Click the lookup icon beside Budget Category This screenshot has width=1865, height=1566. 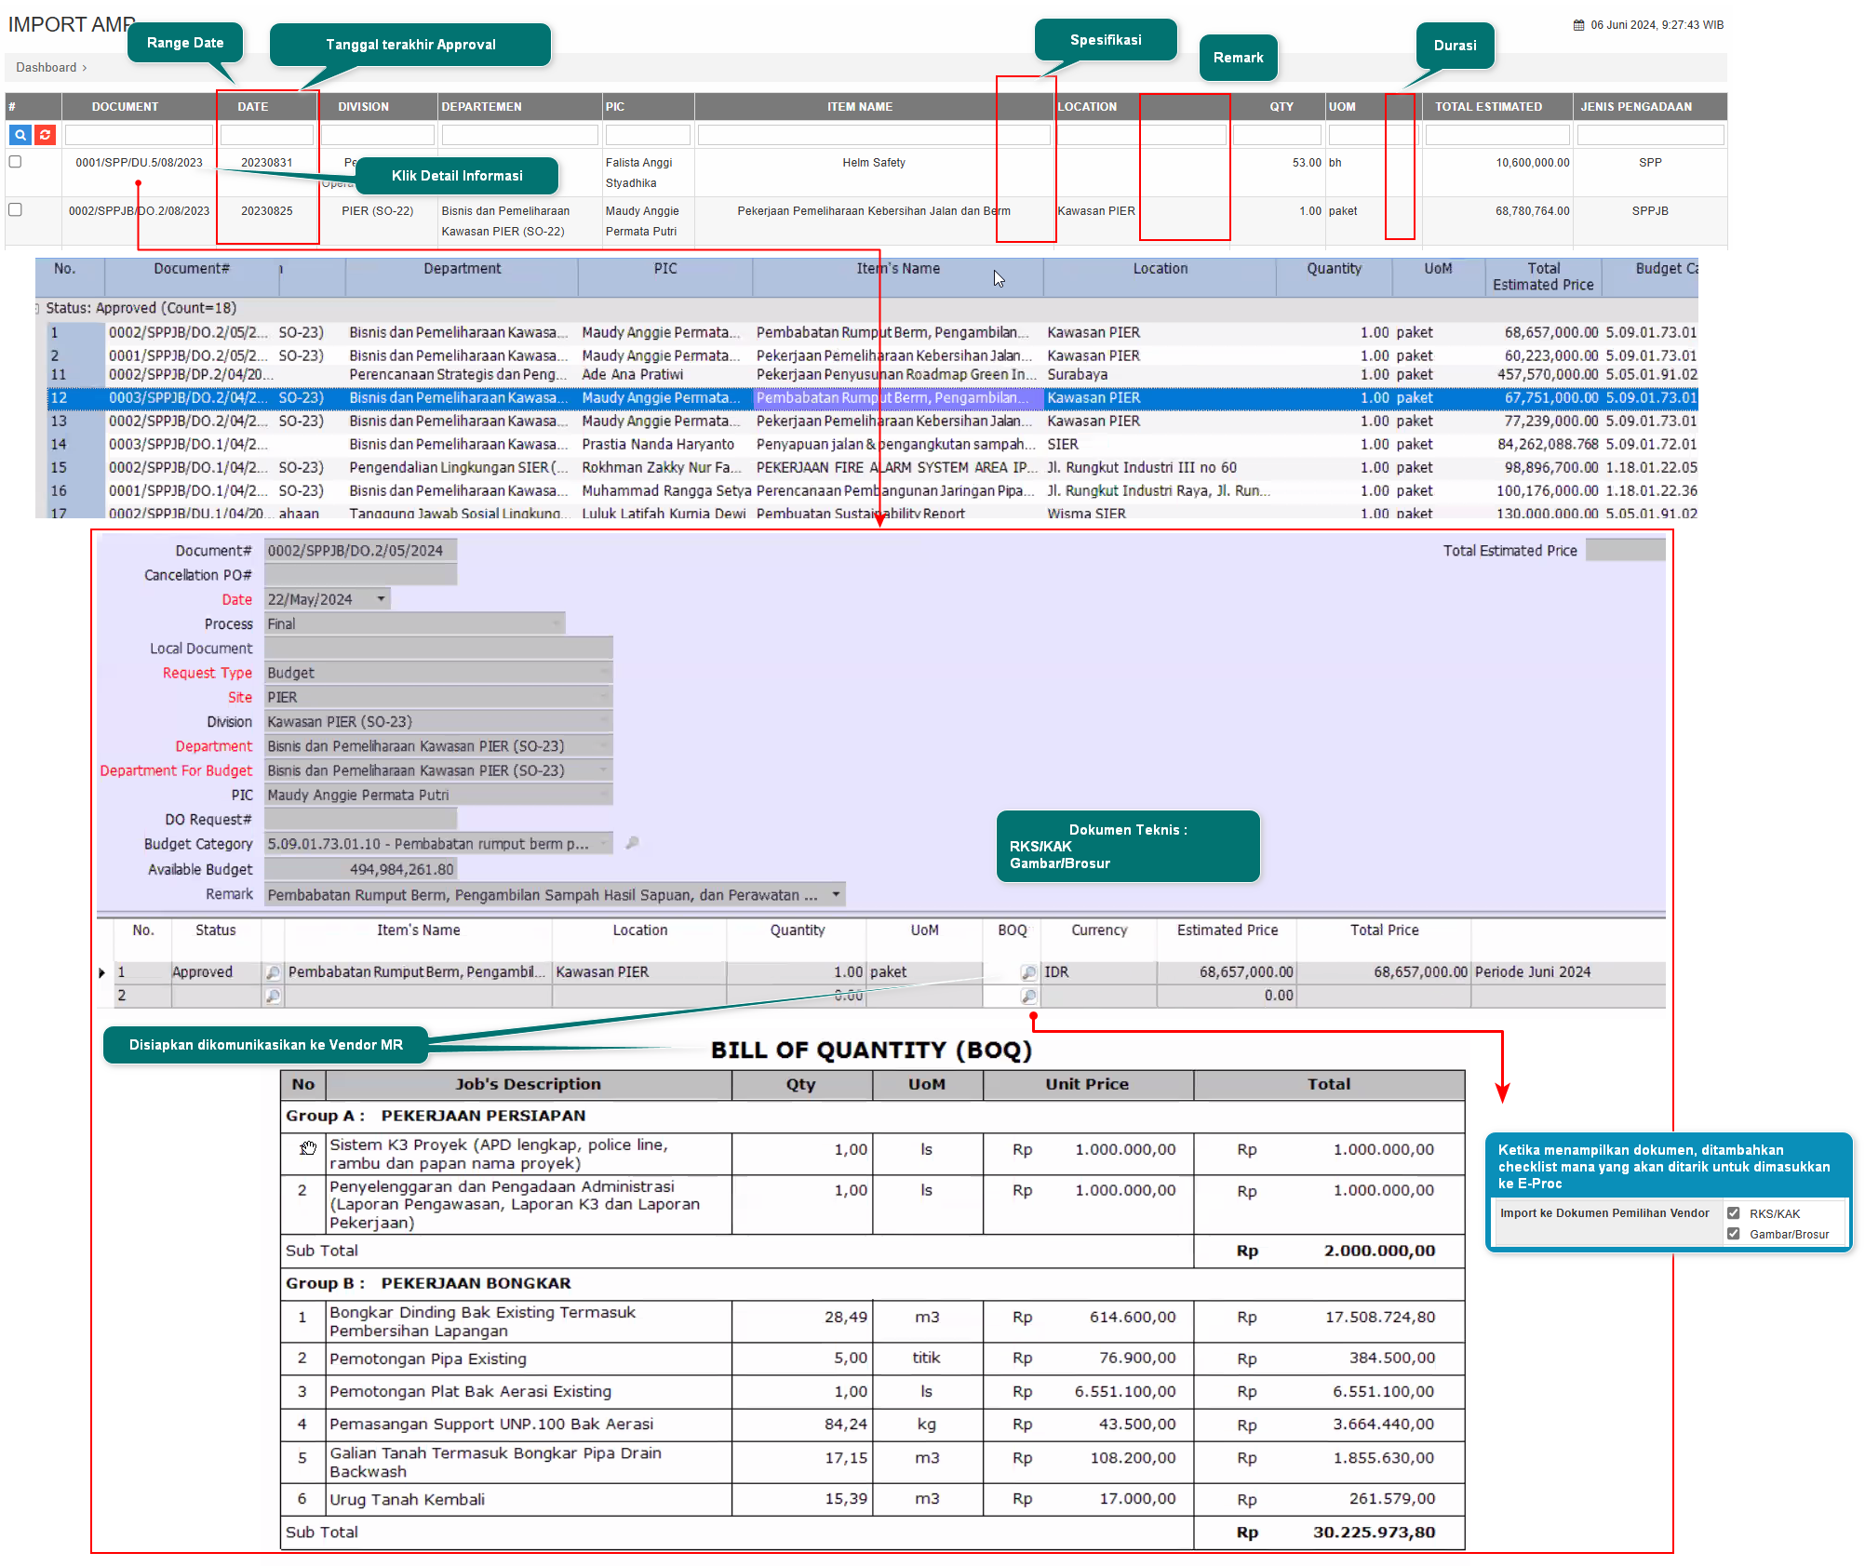632,843
